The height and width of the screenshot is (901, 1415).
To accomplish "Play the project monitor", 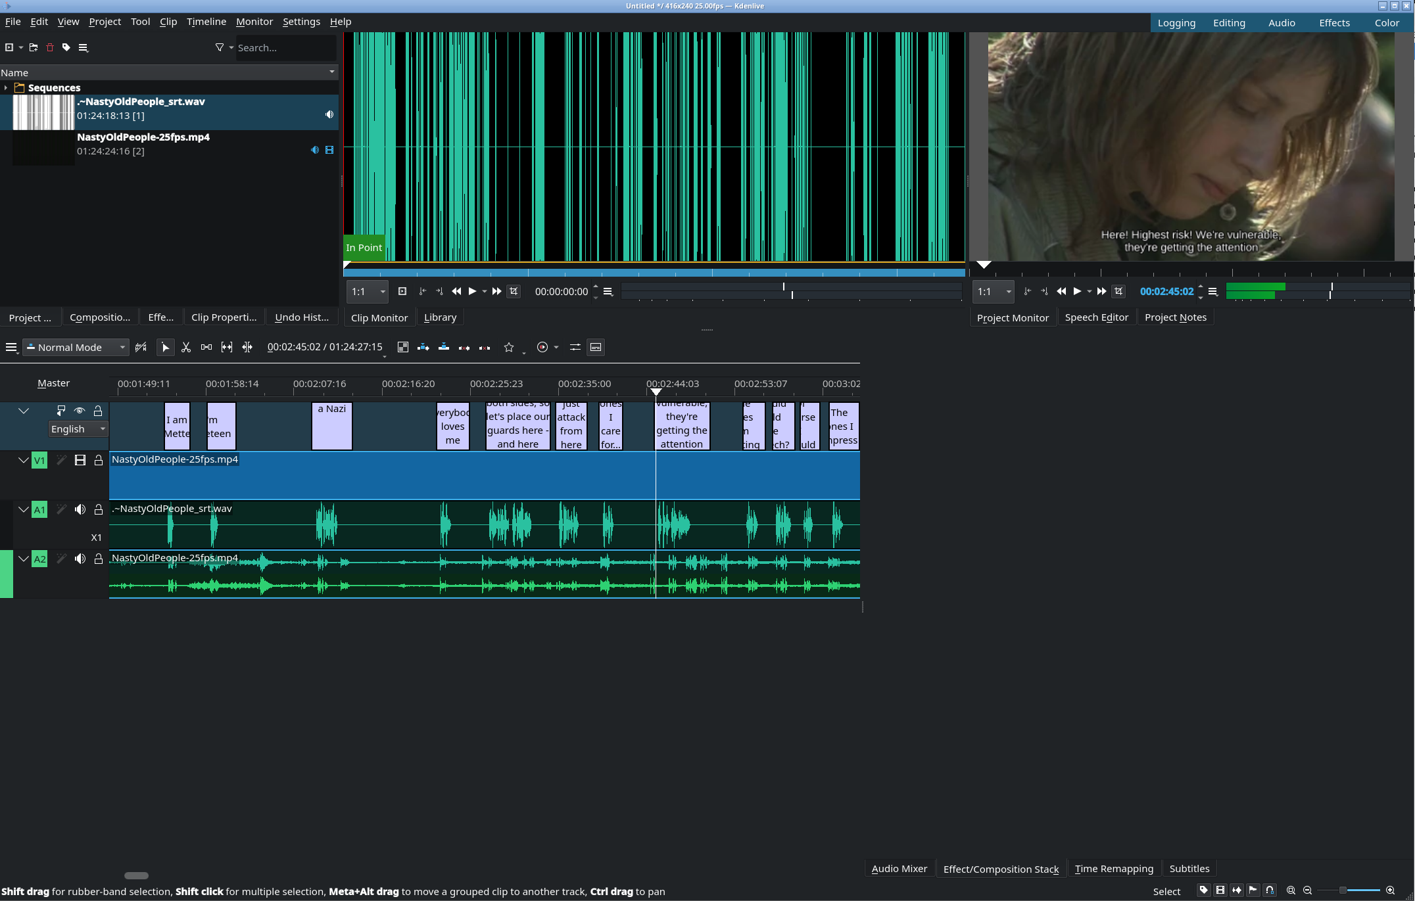I will click(1077, 291).
